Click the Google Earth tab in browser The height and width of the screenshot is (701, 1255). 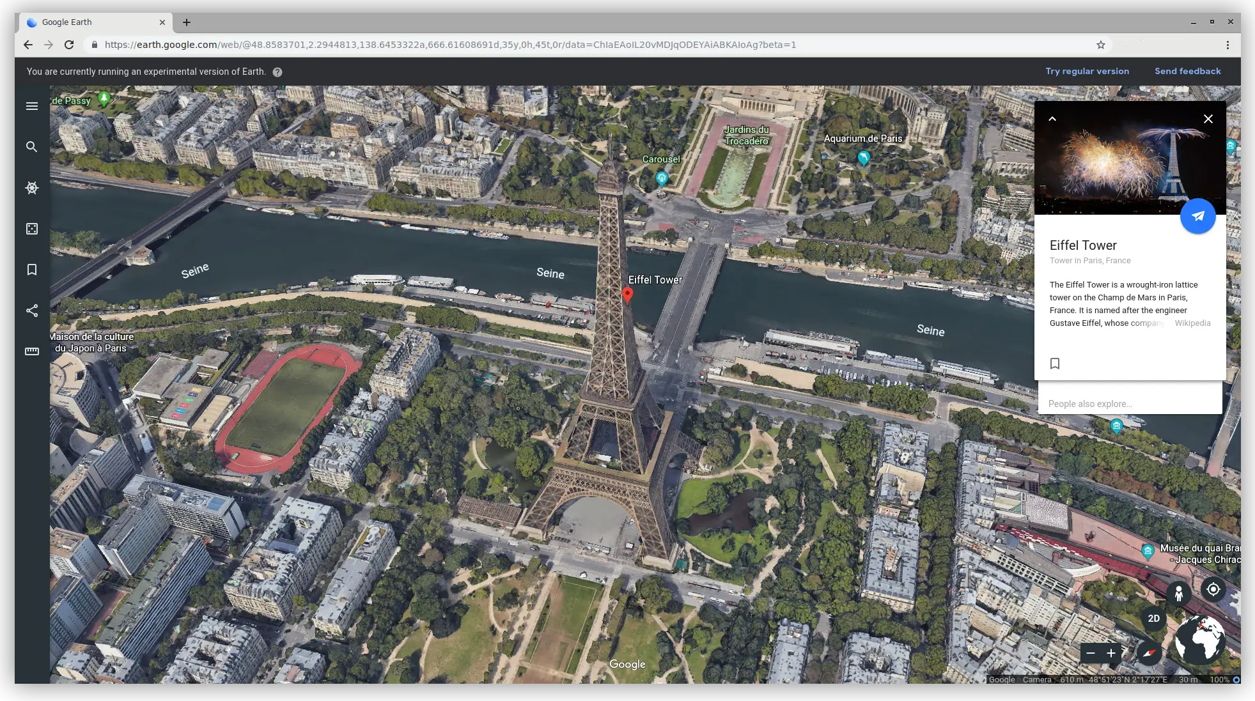pyautogui.click(x=86, y=22)
